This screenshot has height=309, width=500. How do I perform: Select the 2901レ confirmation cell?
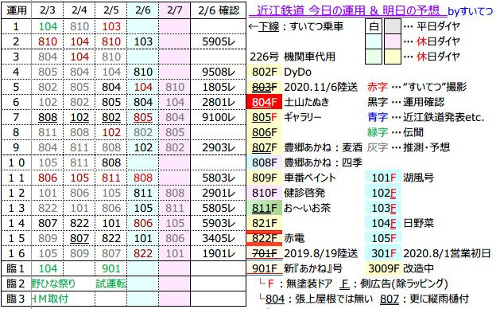click(x=219, y=193)
